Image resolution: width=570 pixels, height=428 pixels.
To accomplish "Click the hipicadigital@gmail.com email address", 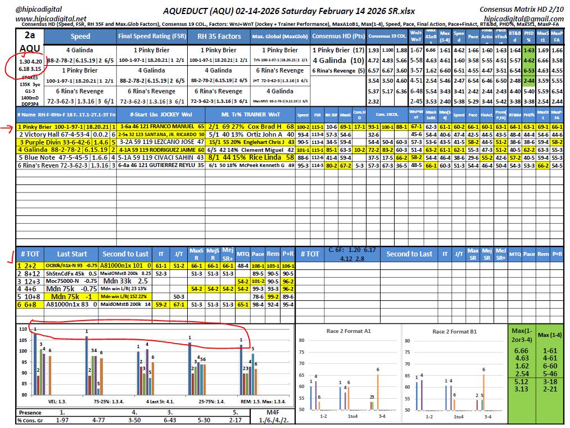I will click(523, 19).
